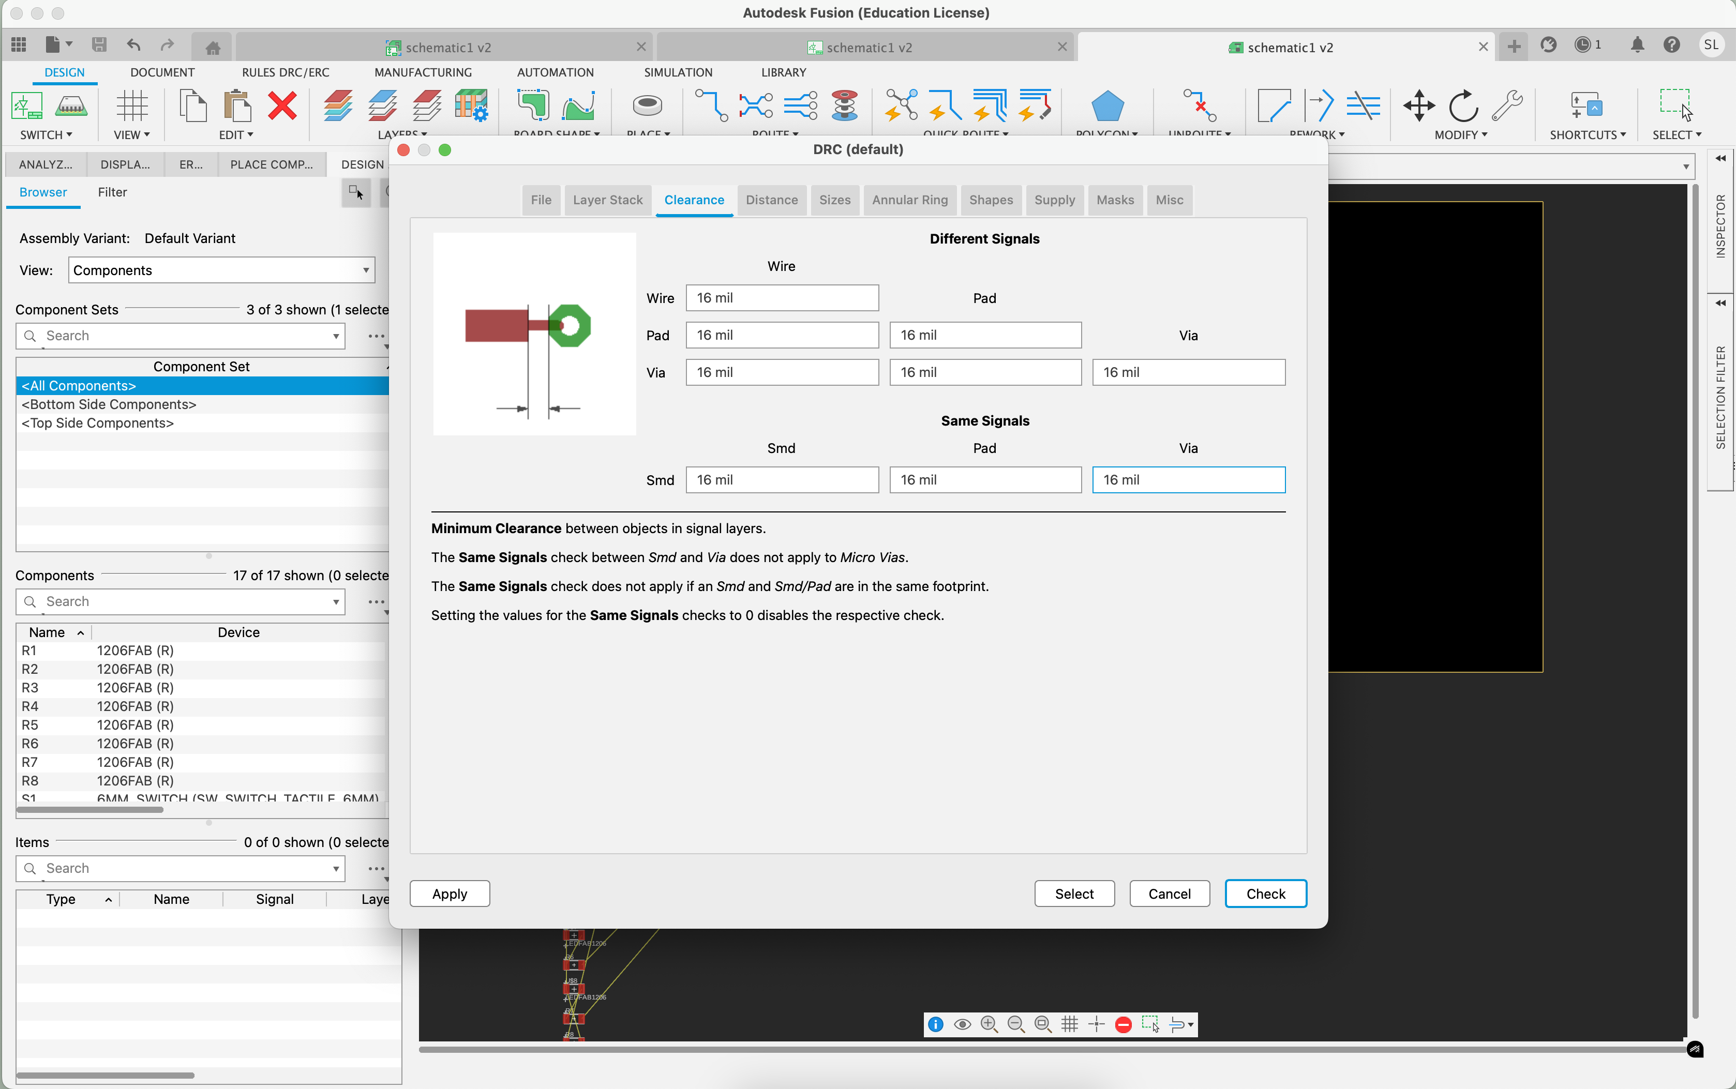
Task: Select the Rotate circular arrow tool
Action: [x=1463, y=106]
